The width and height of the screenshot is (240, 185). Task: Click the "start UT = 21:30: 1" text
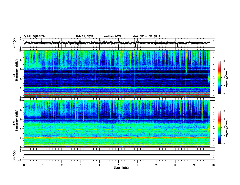pos(146,36)
